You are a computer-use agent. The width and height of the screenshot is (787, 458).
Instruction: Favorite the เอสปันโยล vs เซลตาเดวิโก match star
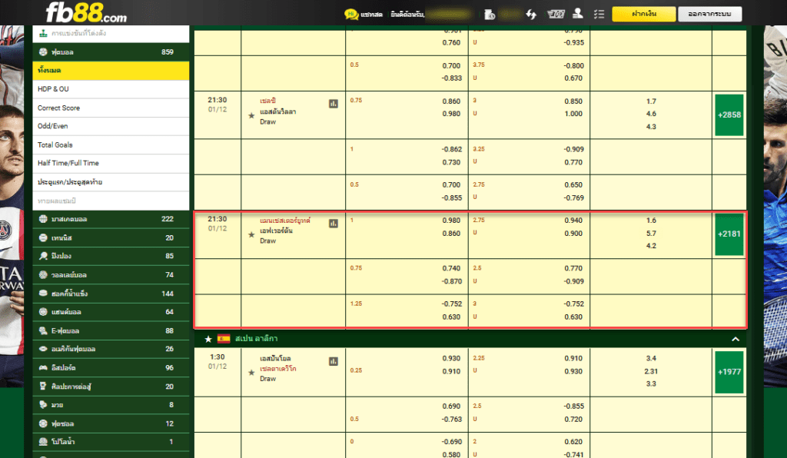click(x=251, y=373)
